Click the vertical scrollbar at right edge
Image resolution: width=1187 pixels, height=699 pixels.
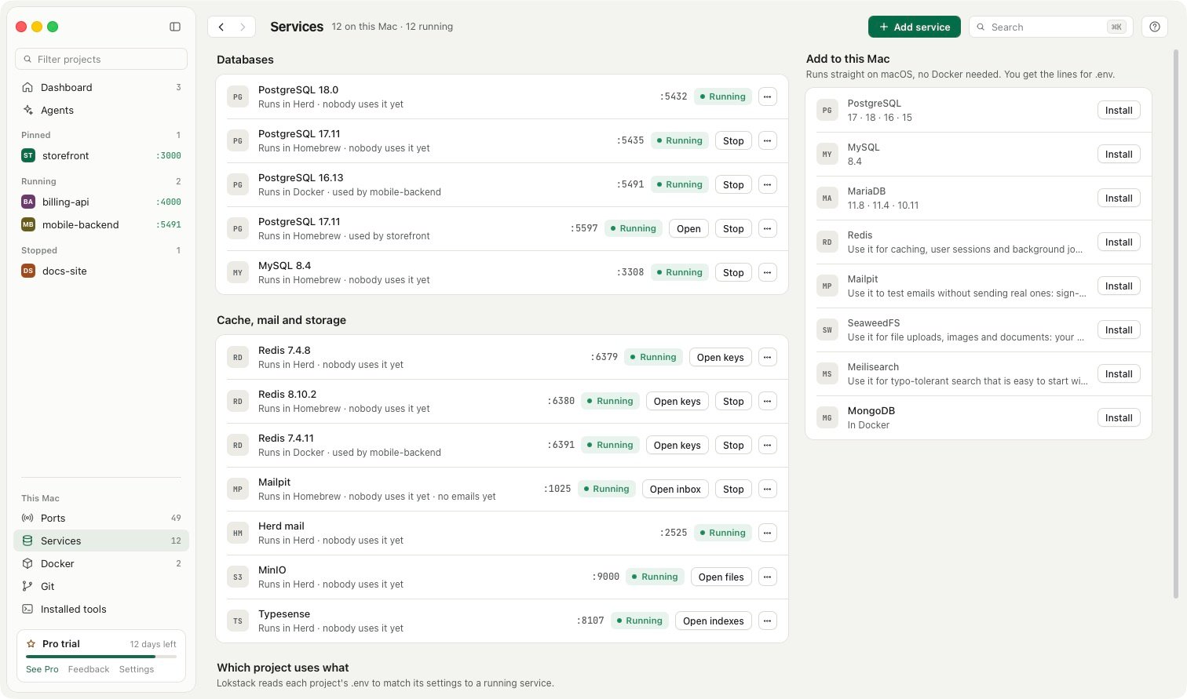[1175, 323]
